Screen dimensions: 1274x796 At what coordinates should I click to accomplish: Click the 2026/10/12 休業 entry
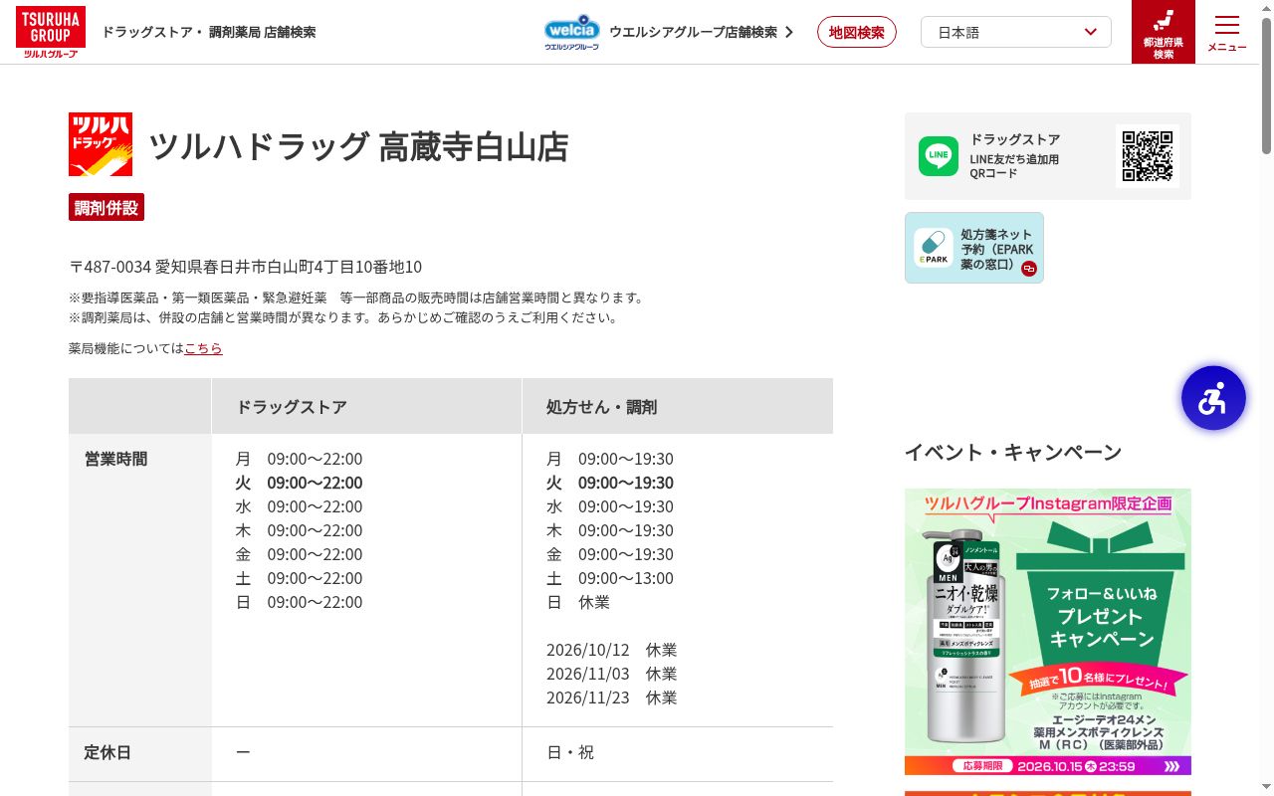(611, 650)
